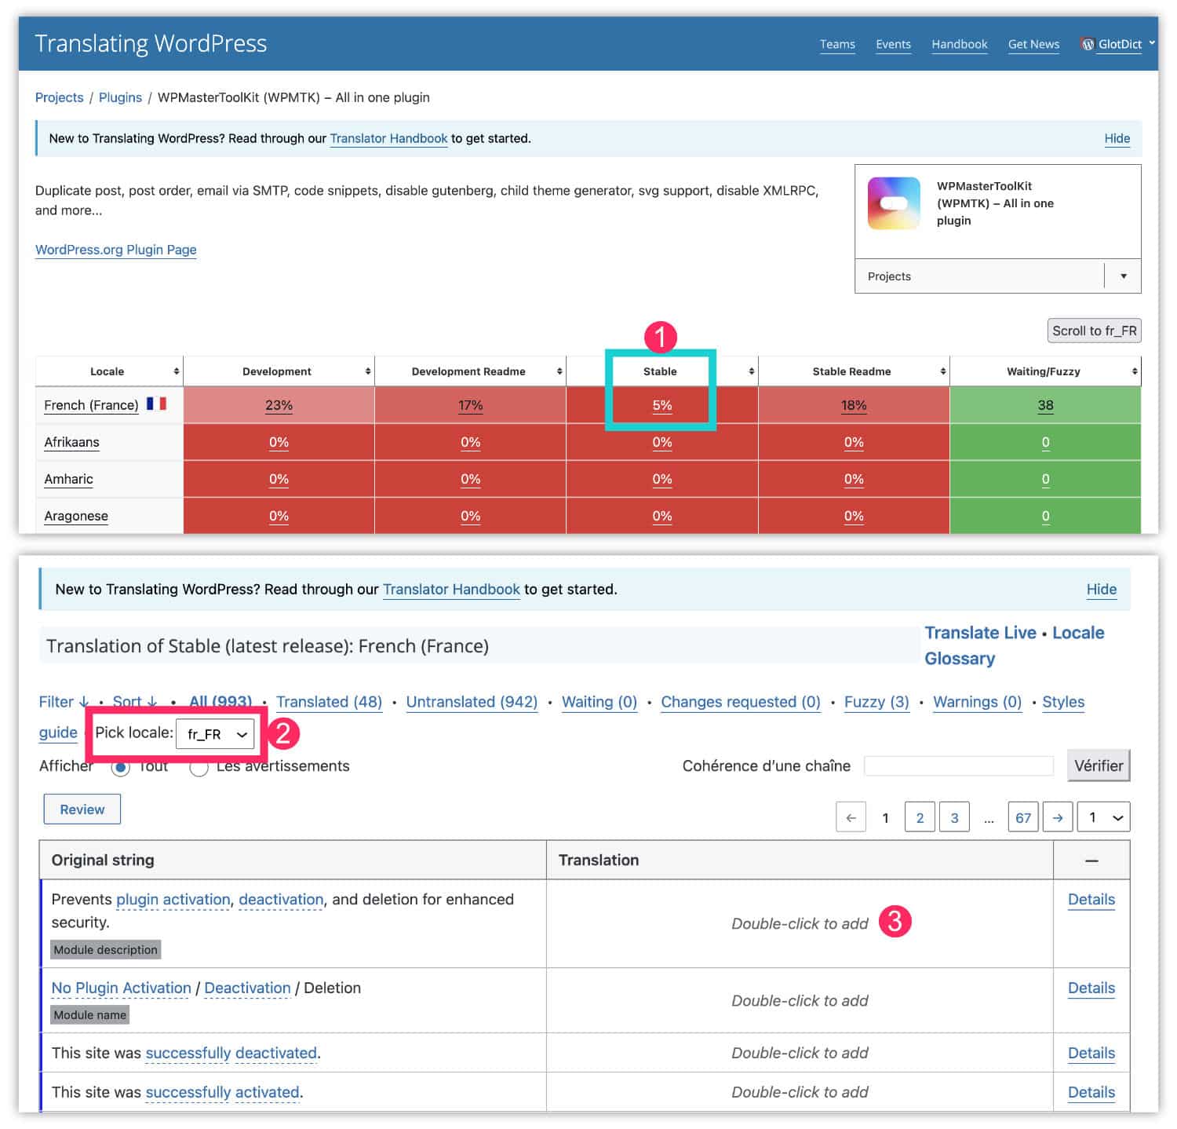Viewport: 1177px width, 1129px height.
Task: Open Afrikaans locale link
Action: click(x=71, y=442)
